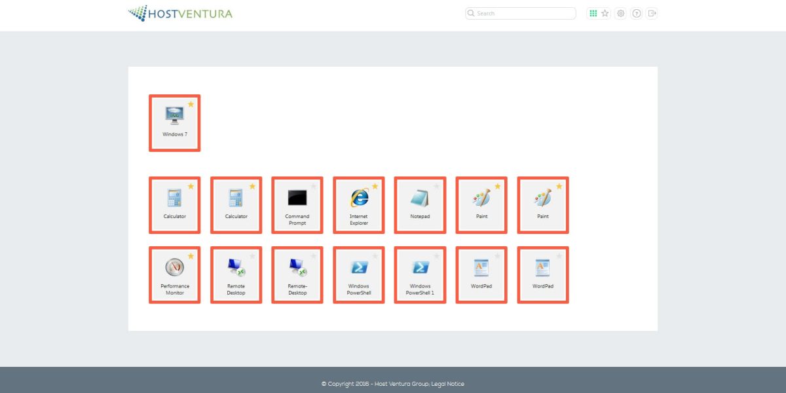Start the Notepad application
Viewport: 786px width, 393px height.
[420, 204]
